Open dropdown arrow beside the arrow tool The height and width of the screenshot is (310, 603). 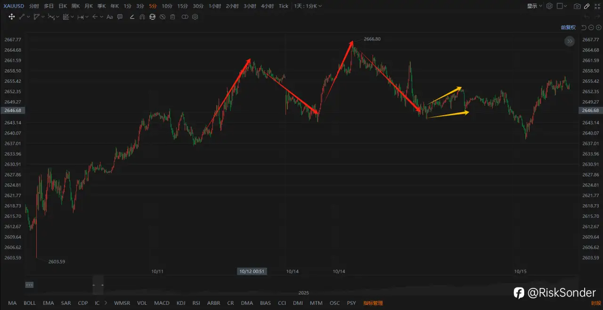pyautogui.click(x=101, y=16)
